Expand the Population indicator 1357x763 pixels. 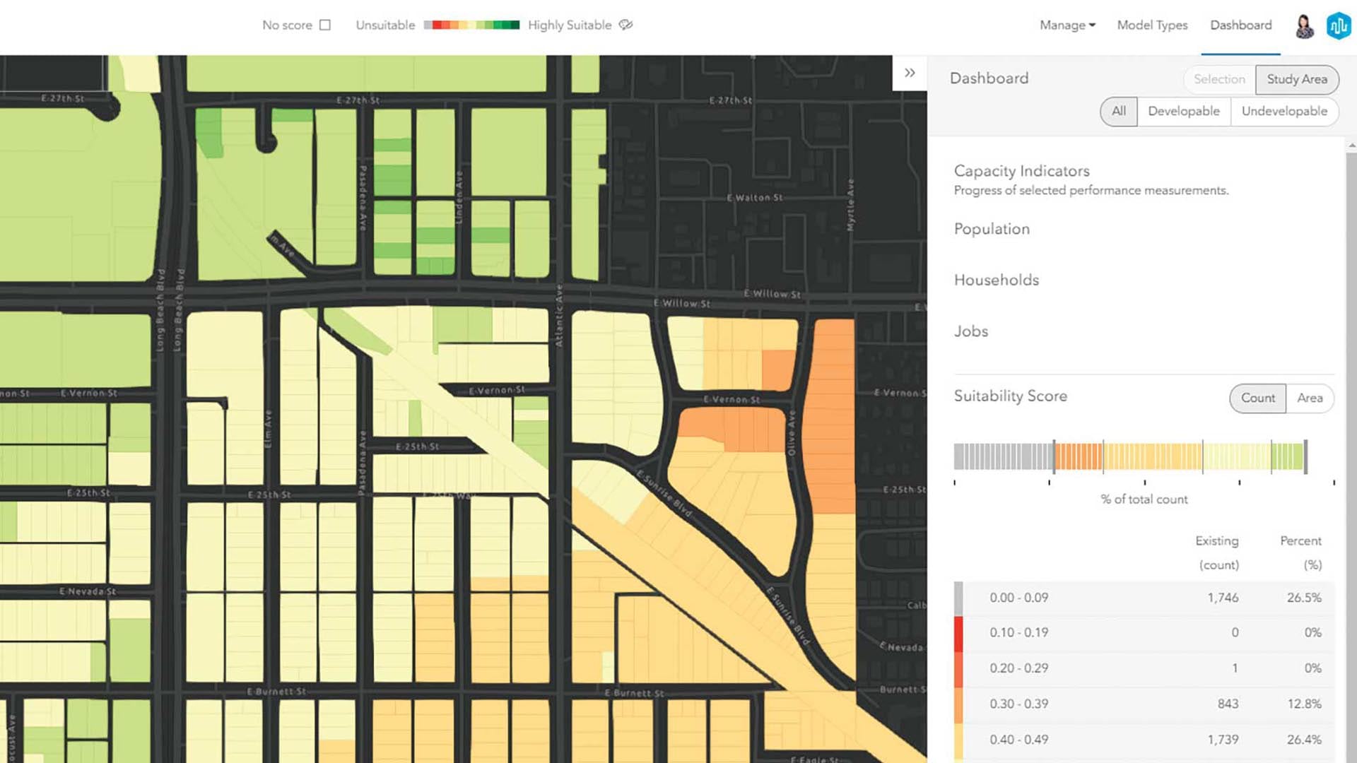pos(992,229)
